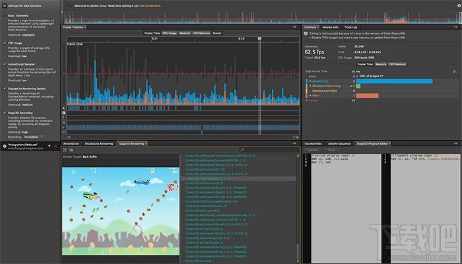The width and height of the screenshot is (462, 264).
Task: Open the Recording Immediate dropdown
Action: pyautogui.click(x=33, y=137)
